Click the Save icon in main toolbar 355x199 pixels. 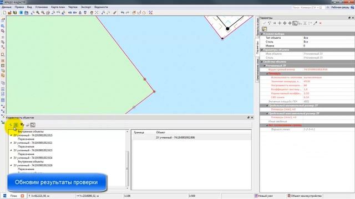click(x=15, y=13)
